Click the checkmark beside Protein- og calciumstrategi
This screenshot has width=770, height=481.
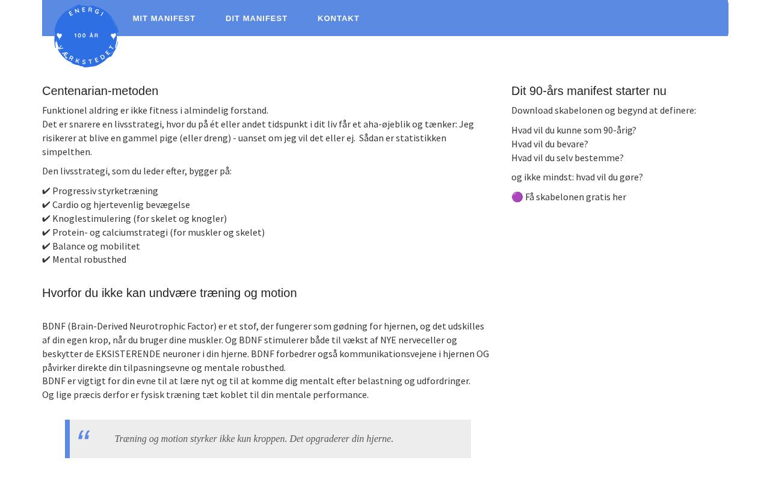[x=46, y=233]
